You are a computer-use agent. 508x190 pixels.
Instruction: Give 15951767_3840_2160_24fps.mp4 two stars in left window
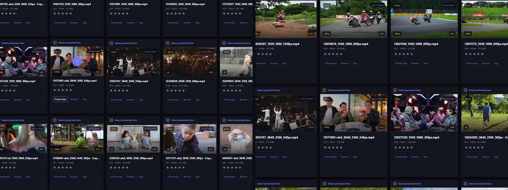[x=115, y=91]
